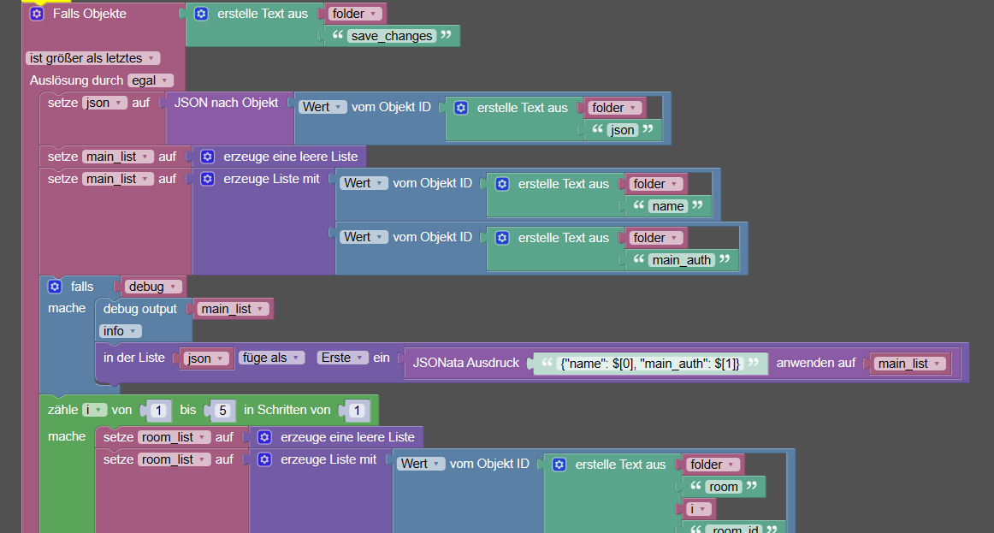Open gear settings on Falls Objekte block
Image resolution: width=994 pixels, height=533 pixels.
tap(37, 14)
